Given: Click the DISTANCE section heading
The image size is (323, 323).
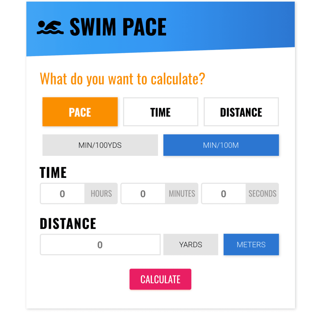Looking at the screenshot, I should tap(68, 223).
